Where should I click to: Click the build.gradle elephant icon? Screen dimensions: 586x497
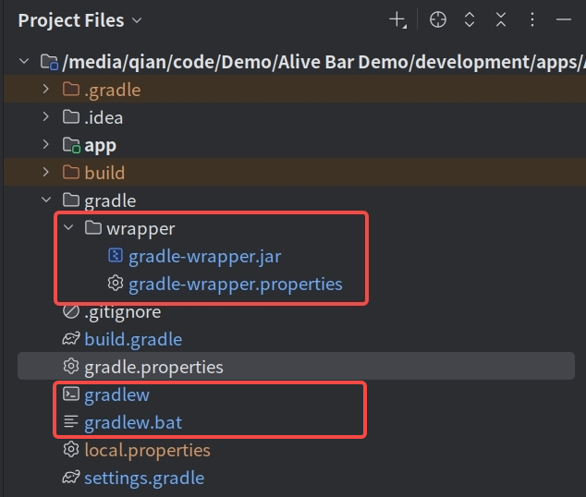(x=71, y=339)
